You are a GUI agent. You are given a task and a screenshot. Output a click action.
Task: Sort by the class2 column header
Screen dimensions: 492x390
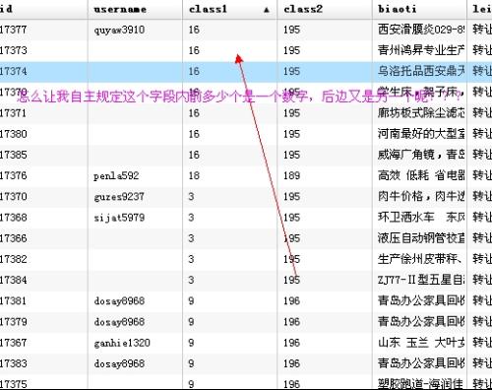(303, 9)
